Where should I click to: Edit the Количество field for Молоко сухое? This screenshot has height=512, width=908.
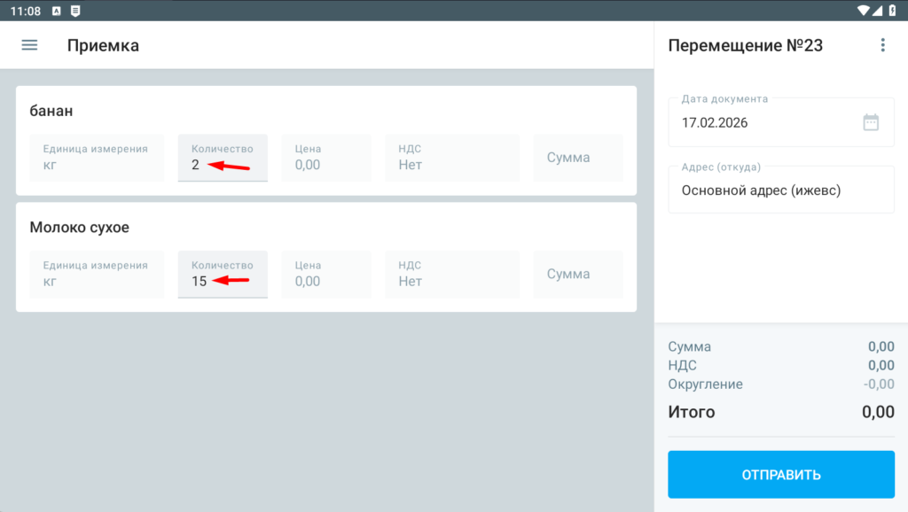(x=223, y=274)
